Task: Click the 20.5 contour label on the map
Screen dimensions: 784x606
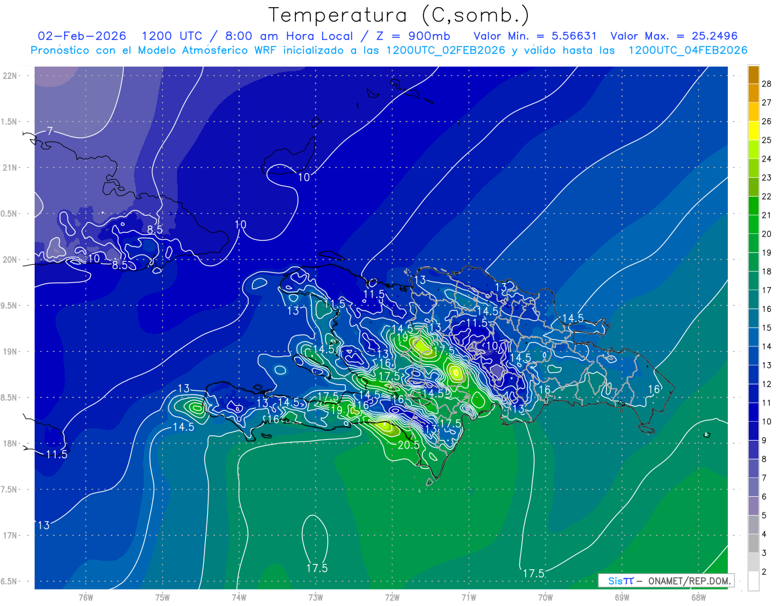Action: [x=408, y=445]
